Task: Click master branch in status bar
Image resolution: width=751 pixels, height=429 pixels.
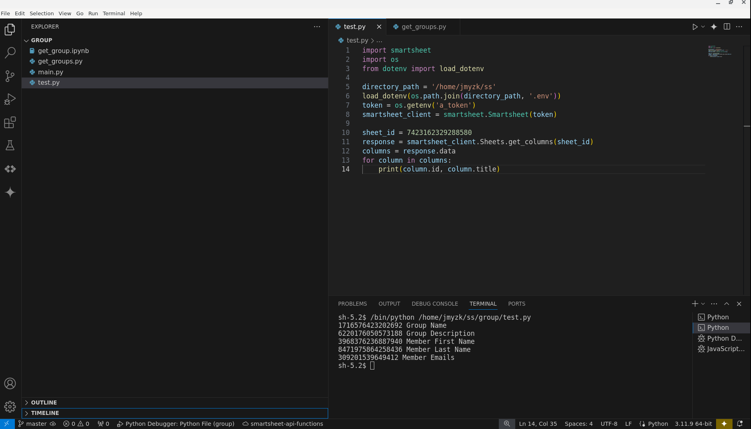Action: tap(32, 424)
